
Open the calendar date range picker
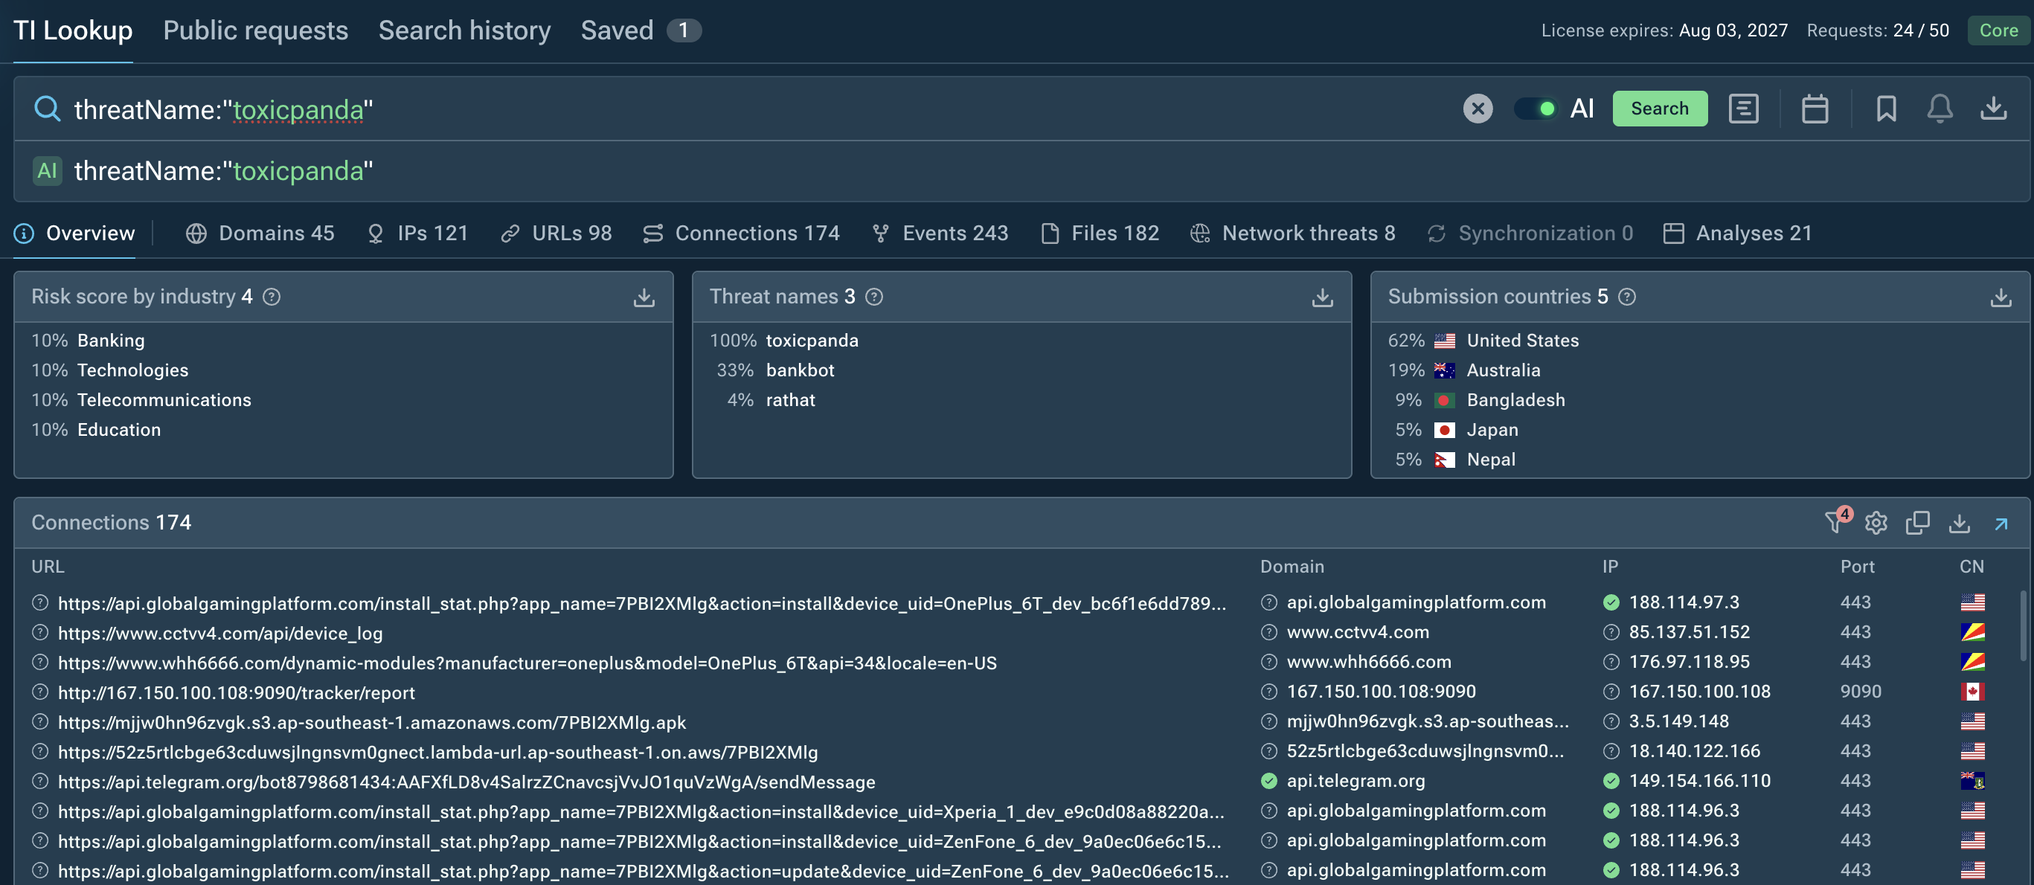coord(1815,108)
